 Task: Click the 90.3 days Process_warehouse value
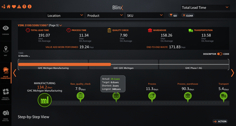coord(188,89)
